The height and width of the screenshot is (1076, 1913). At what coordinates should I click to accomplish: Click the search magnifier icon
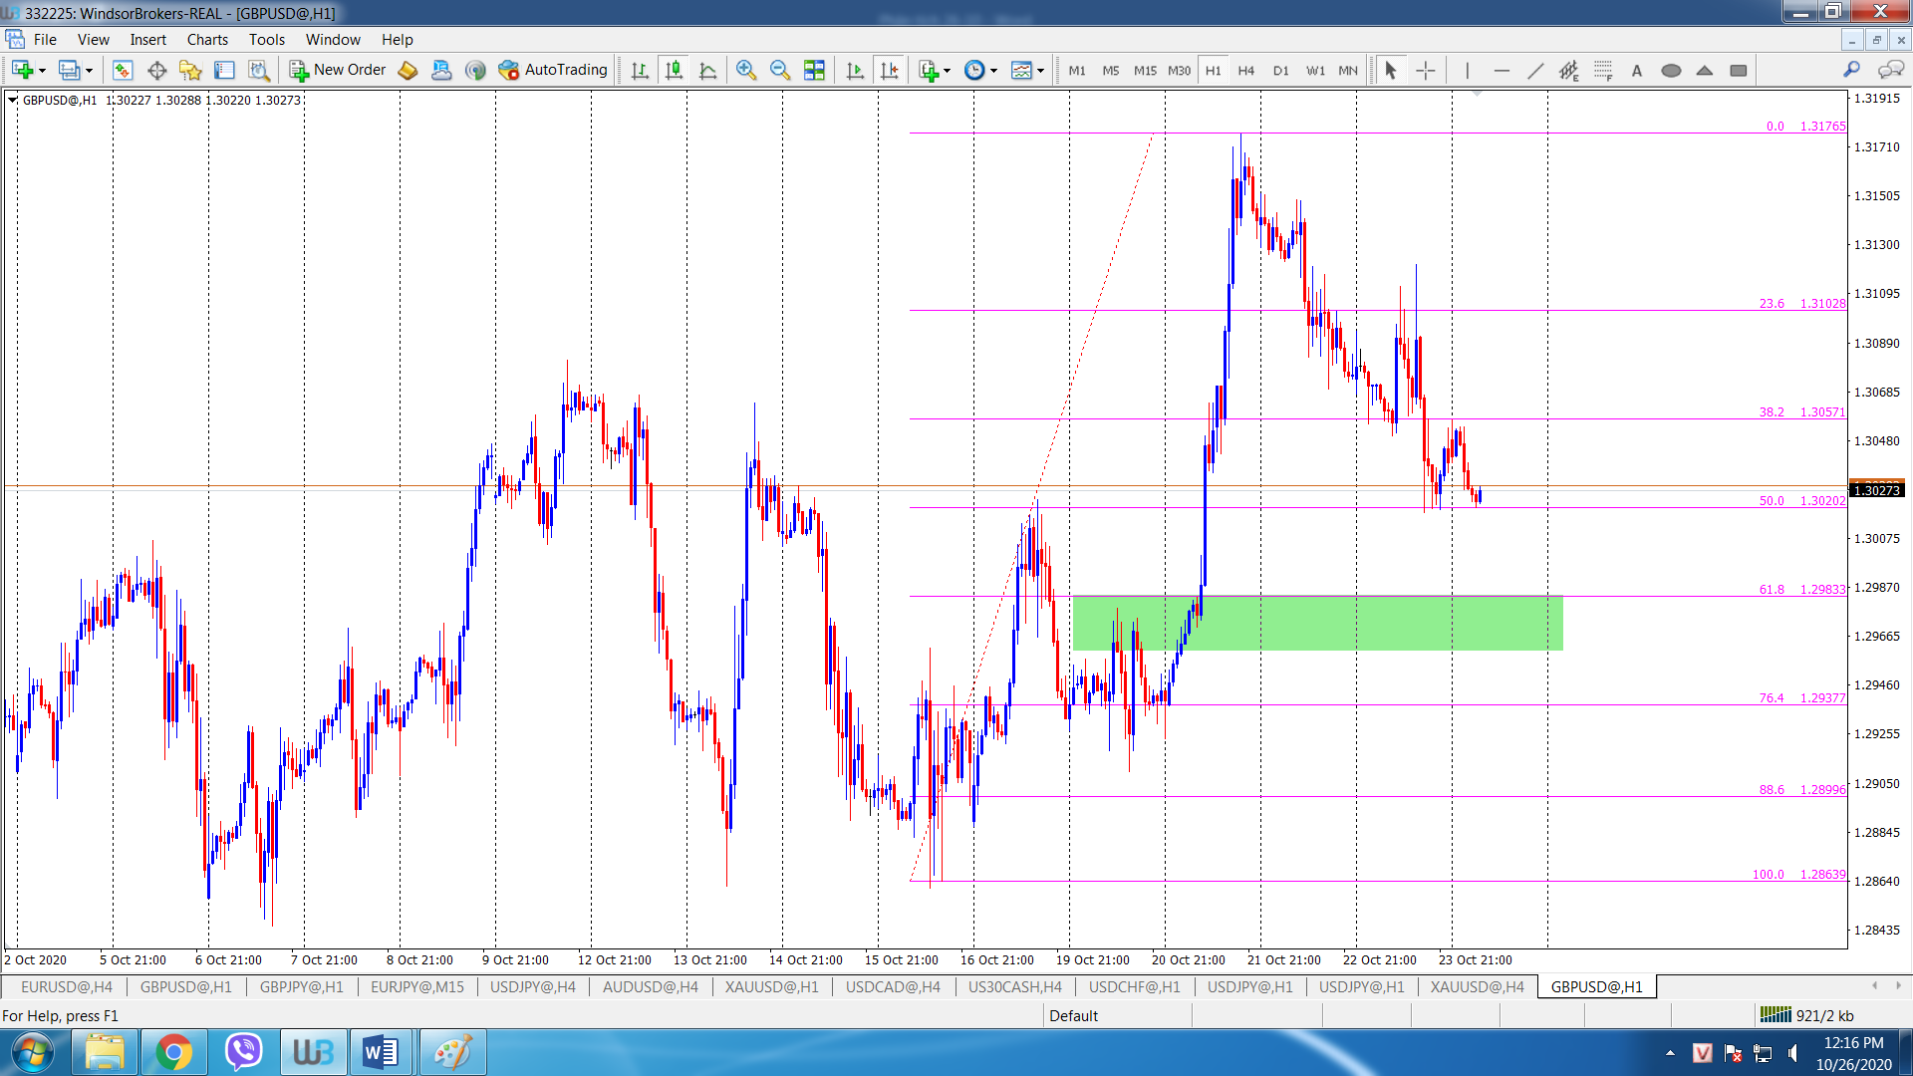click(1851, 70)
